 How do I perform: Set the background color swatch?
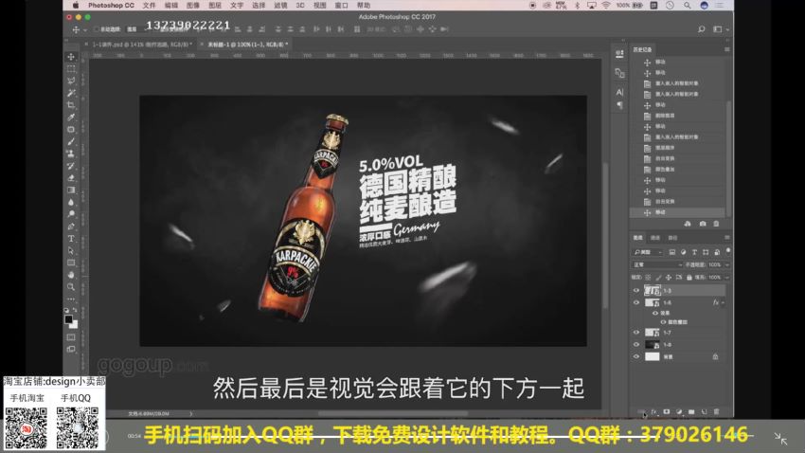pos(75,325)
